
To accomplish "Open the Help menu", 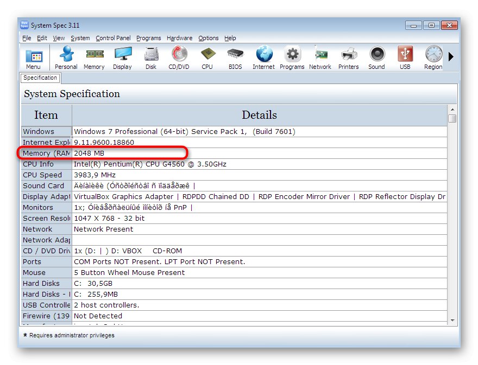I will click(x=230, y=38).
